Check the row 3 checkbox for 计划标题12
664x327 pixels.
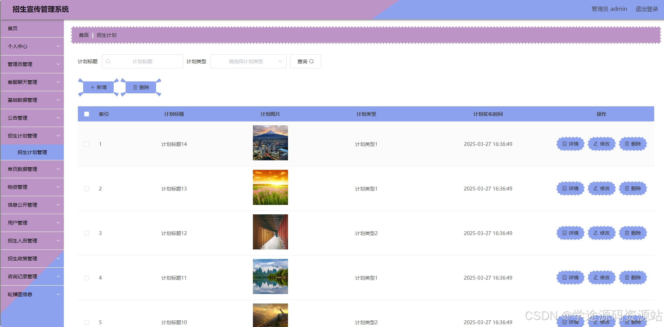[87, 233]
